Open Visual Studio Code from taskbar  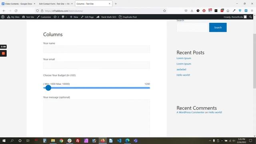(119, 140)
